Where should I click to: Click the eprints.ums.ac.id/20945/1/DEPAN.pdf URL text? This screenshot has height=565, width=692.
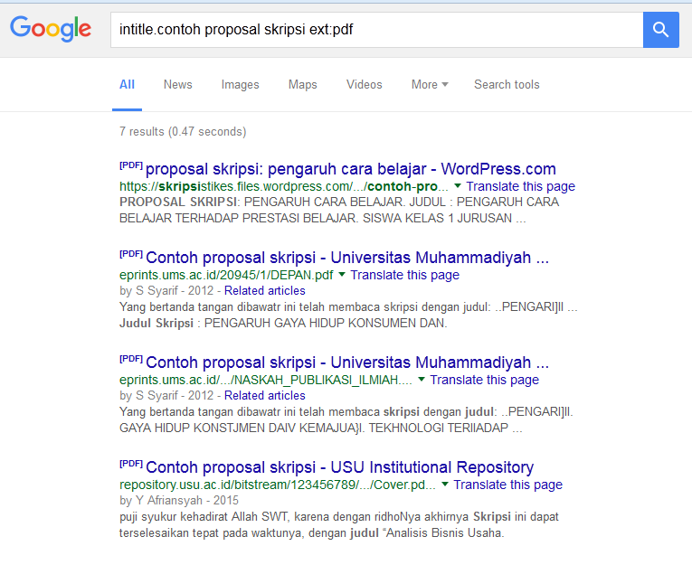point(226,275)
